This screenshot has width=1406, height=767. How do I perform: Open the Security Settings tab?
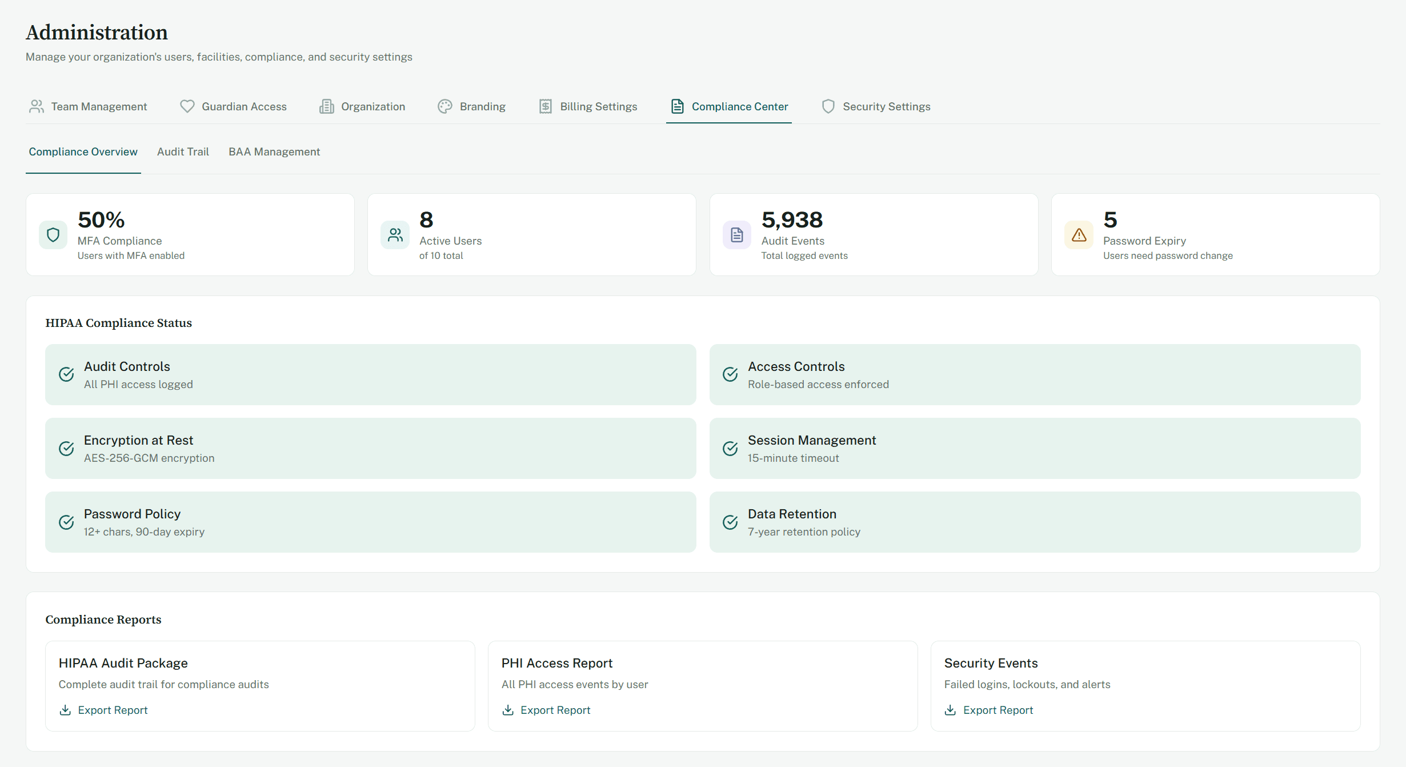point(876,106)
